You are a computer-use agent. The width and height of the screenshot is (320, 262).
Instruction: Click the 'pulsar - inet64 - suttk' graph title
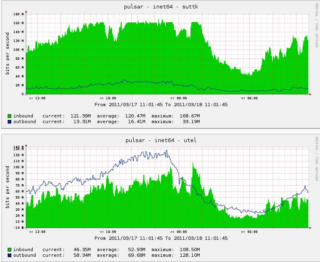click(x=161, y=6)
